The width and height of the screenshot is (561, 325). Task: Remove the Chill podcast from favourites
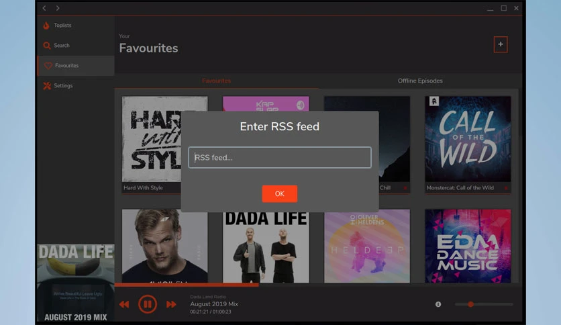pos(405,188)
